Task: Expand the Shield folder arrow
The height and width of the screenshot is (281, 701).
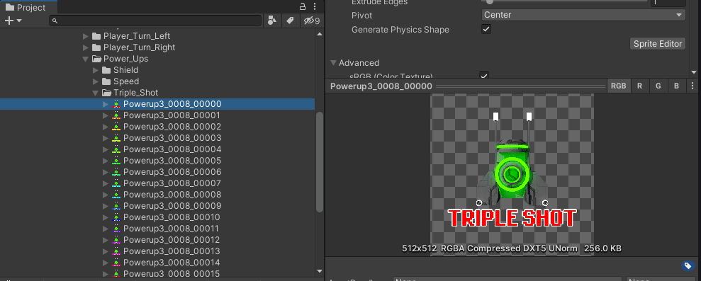Action: 95,70
